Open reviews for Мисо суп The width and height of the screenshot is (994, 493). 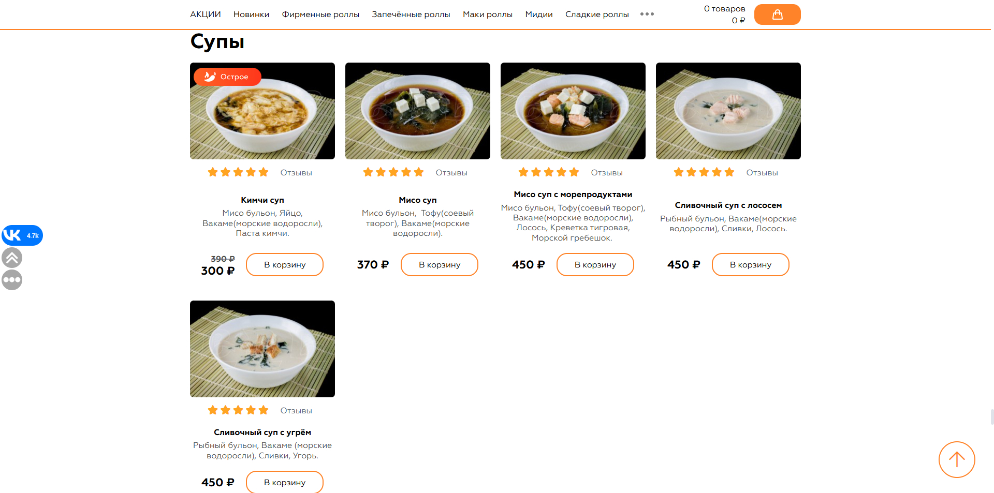tap(451, 173)
